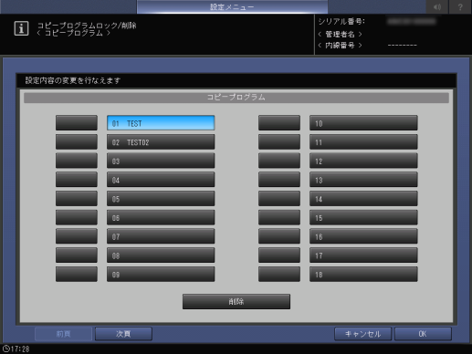The width and height of the screenshot is (472, 354).
Task: Click the 17:28 time display
Action: click(x=20, y=349)
